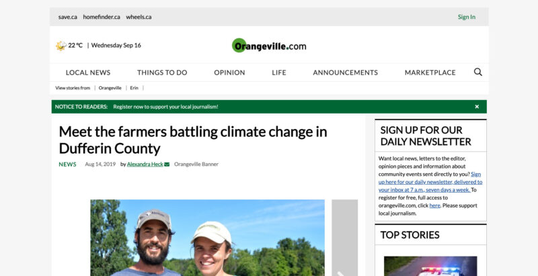Dismiss the Notice to Readers banner

point(477,107)
